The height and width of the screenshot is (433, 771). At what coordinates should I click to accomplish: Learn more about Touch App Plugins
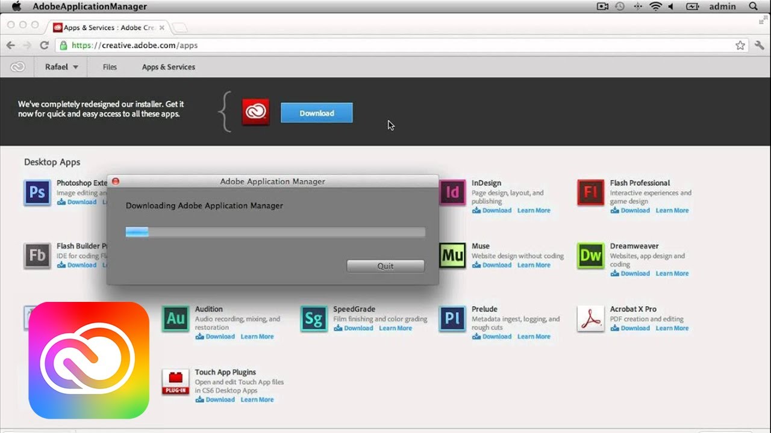257,400
